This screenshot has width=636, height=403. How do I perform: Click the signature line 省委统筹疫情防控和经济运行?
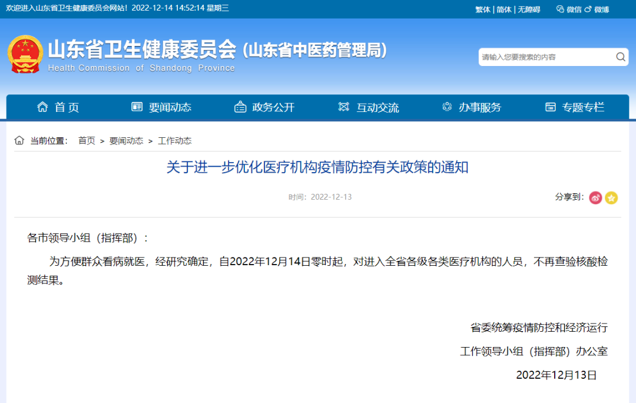[x=539, y=328]
